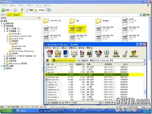Open WinRAR 收藏夹 (Favorites) menu
The image size is (152, 114).
73,48
